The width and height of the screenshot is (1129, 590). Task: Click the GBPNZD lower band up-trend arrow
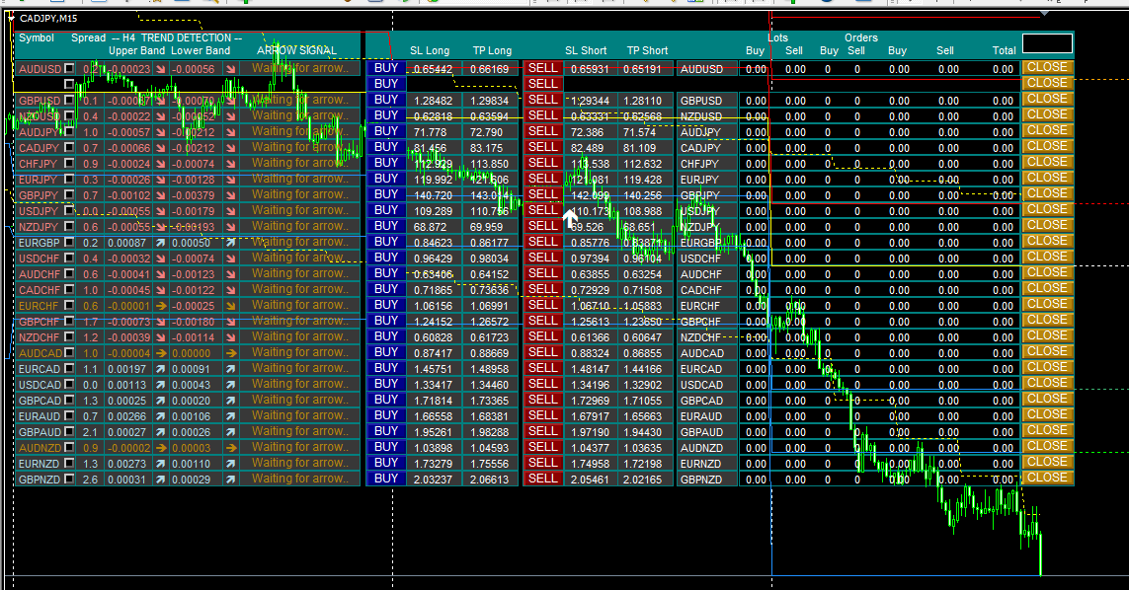[x=230, y=479]
